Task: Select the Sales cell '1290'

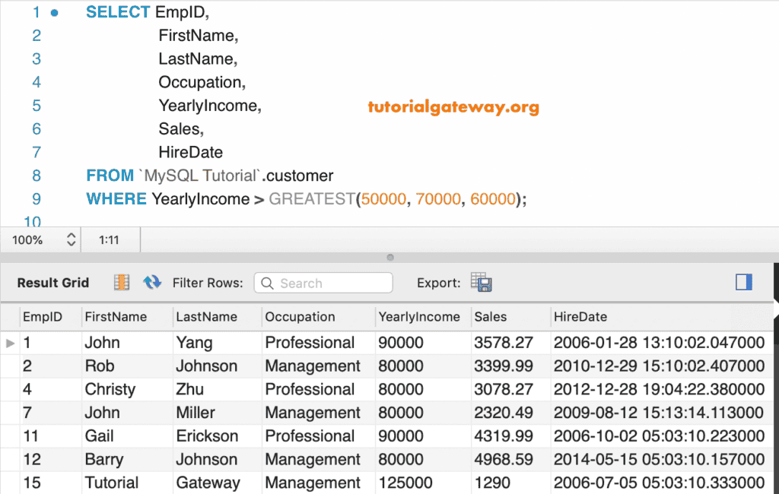Action: click(x=492, y=483)
